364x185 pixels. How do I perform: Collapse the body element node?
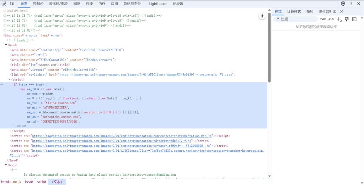point(6,165)
